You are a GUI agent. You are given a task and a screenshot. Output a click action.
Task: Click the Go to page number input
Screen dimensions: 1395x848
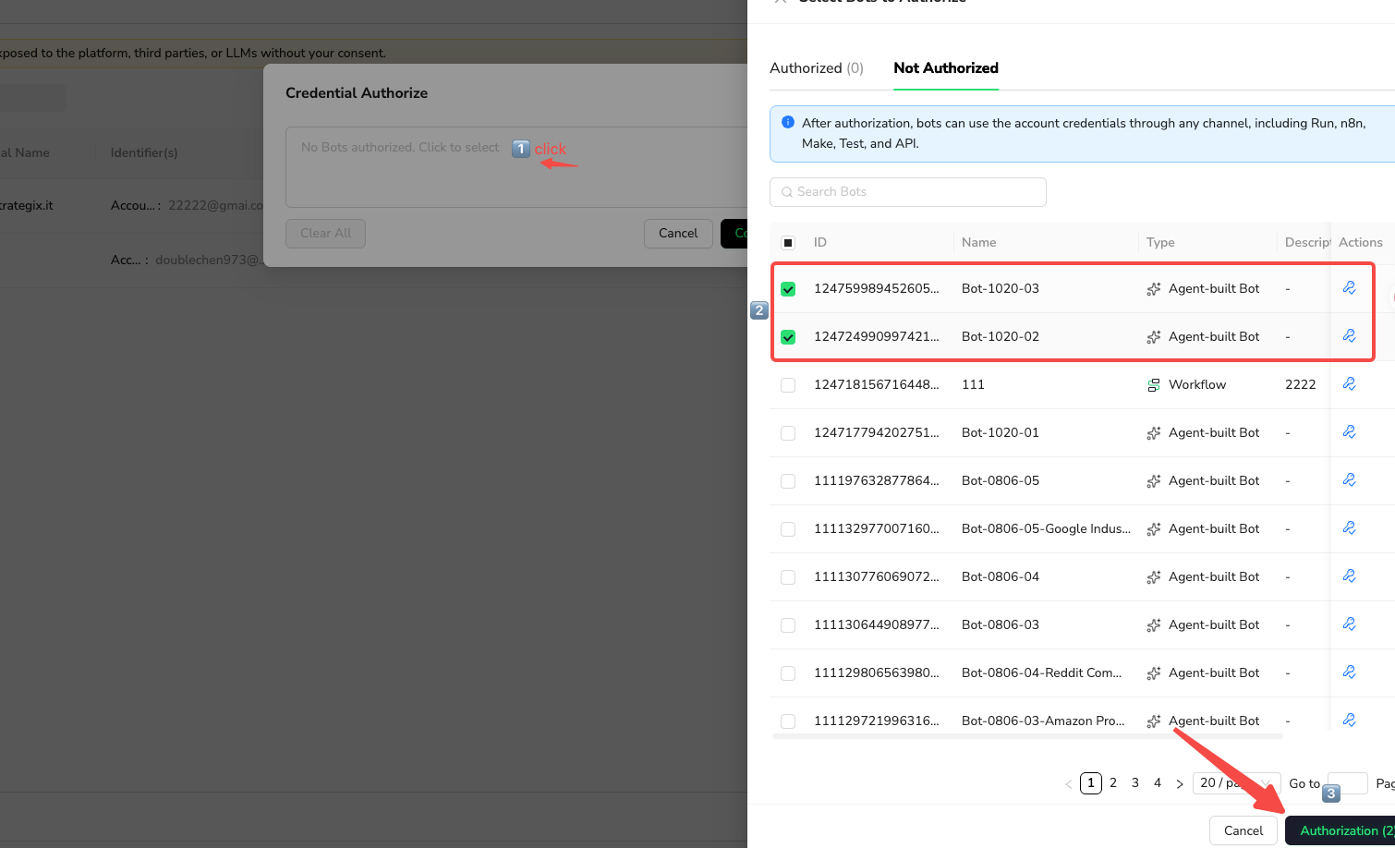tap(1347, 783)
